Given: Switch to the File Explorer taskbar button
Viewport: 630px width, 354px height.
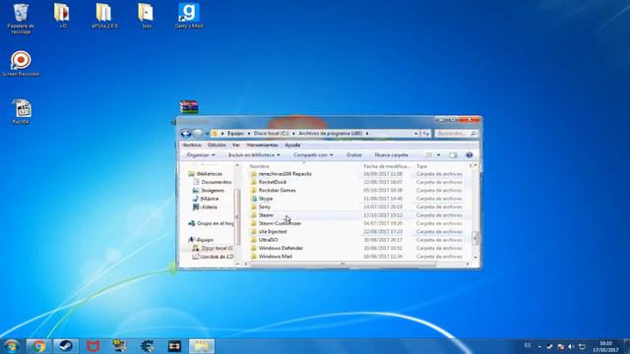Looking at the screenshot, I should (201, 346).
